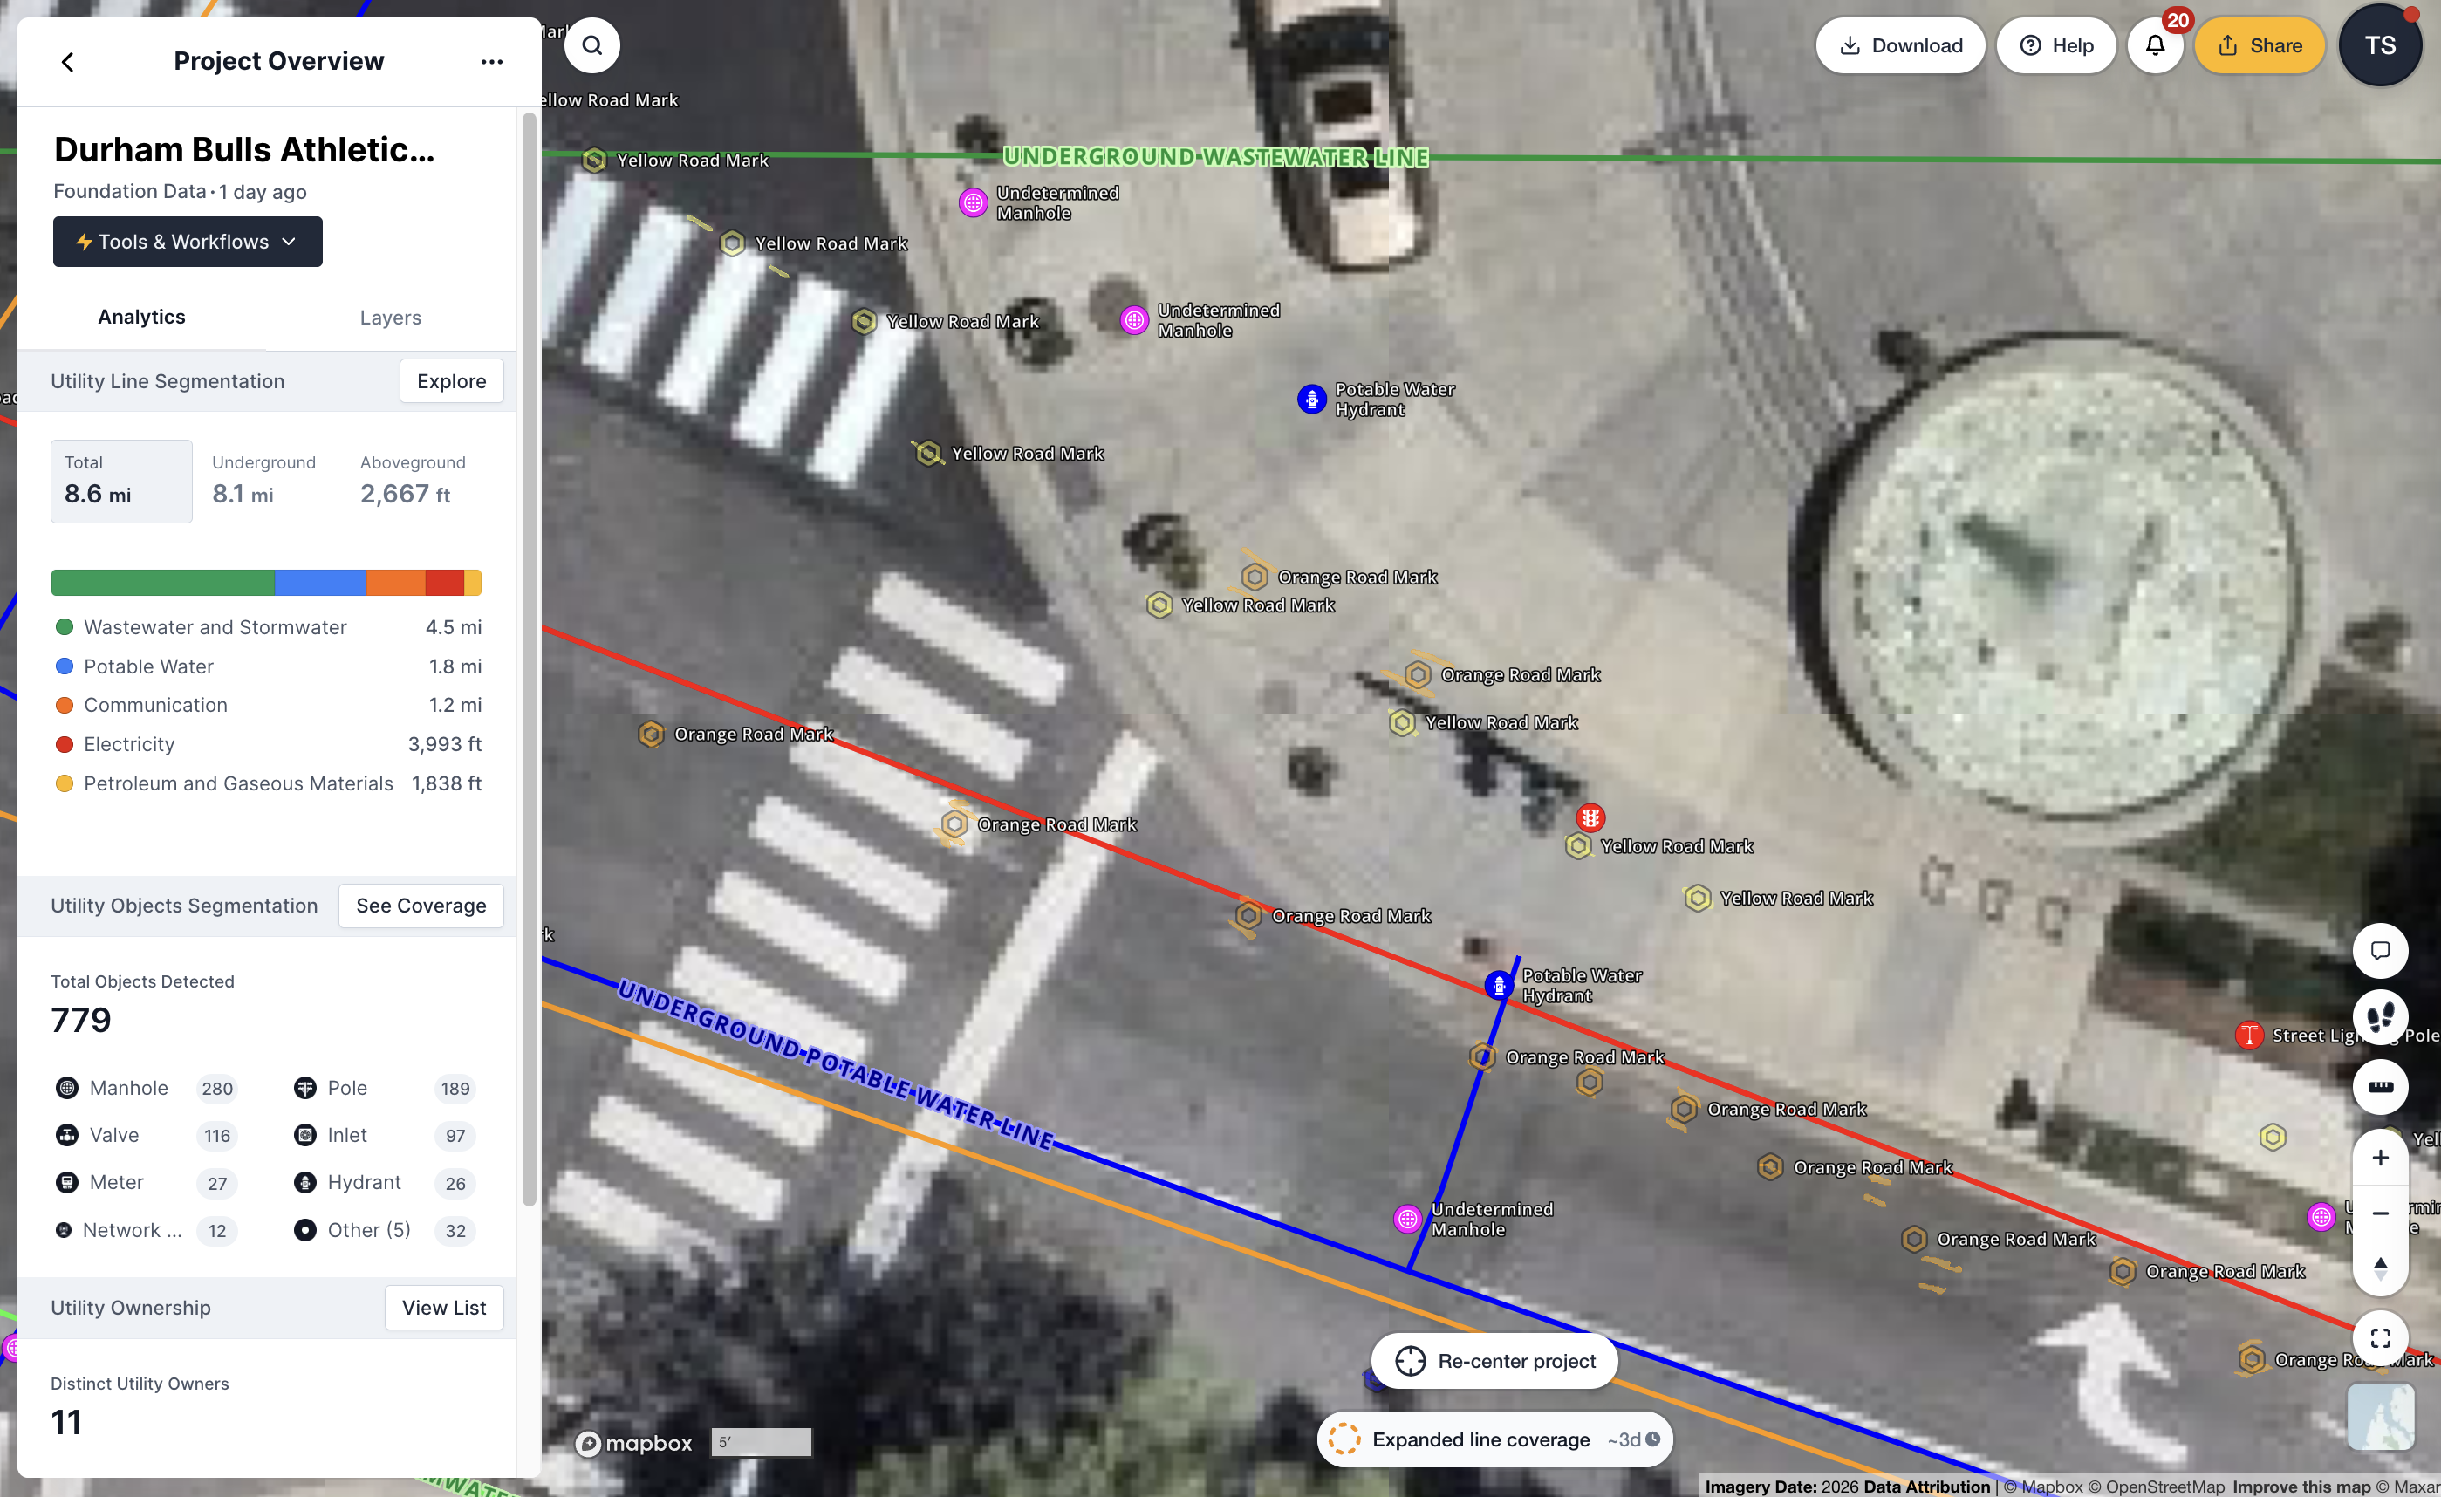Viewport: 2441px width, 1497px height.
Task: Activate the footprints street view tool
Action: pyautogui.click(x=2380, y=1017)
